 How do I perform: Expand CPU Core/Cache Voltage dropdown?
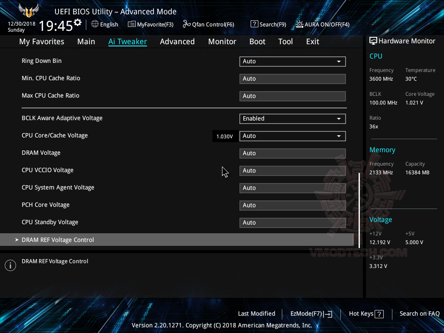click(339, 136)
